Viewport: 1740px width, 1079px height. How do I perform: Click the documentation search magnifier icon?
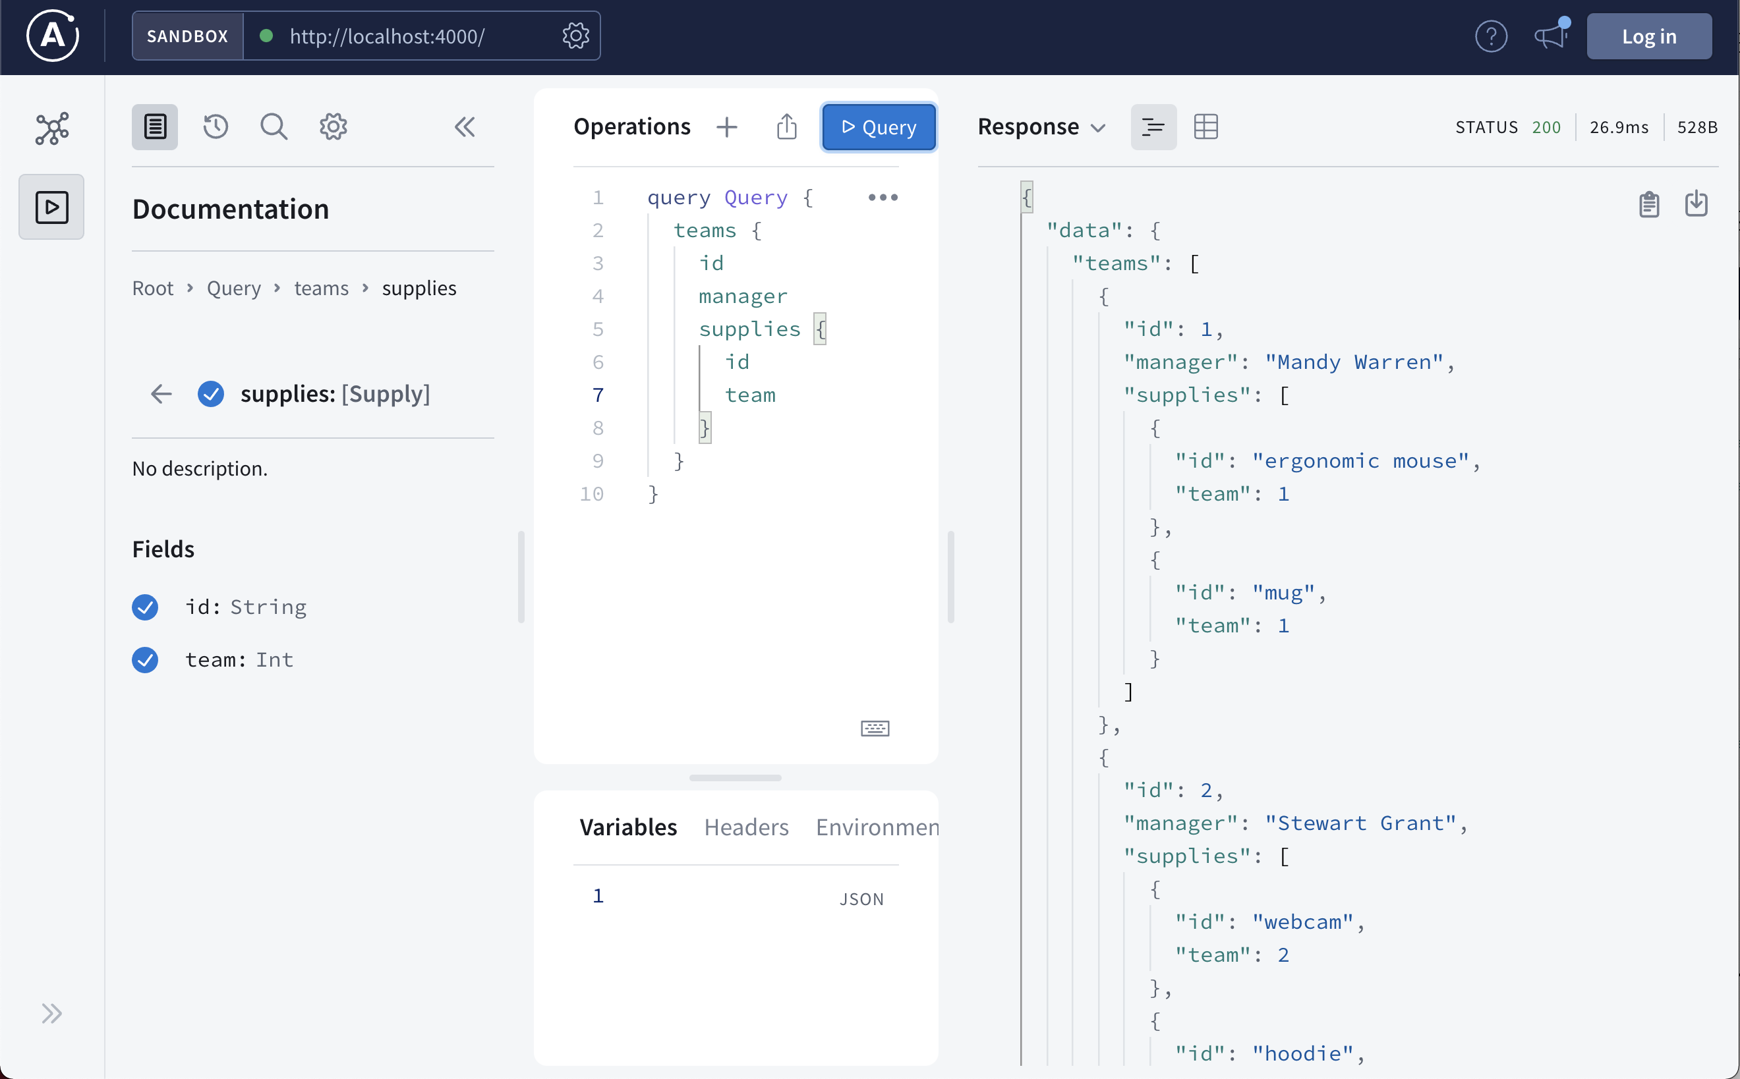coord(274,127)
